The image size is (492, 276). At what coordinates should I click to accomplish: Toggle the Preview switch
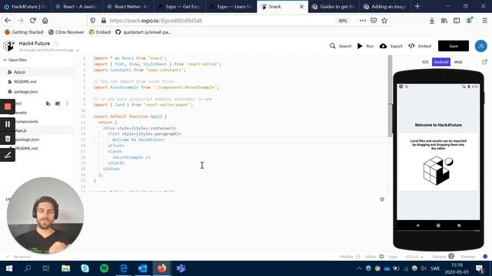(485, 257)
